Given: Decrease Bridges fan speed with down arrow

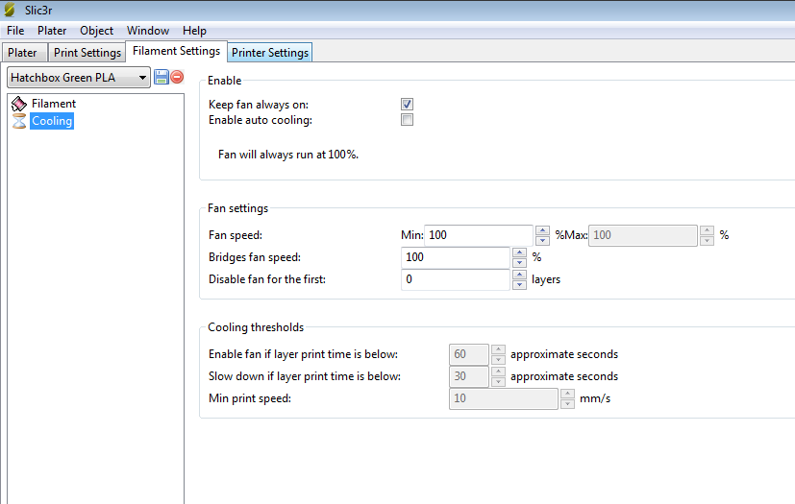Looking at the screenshot, I should (x=519, y=263).
